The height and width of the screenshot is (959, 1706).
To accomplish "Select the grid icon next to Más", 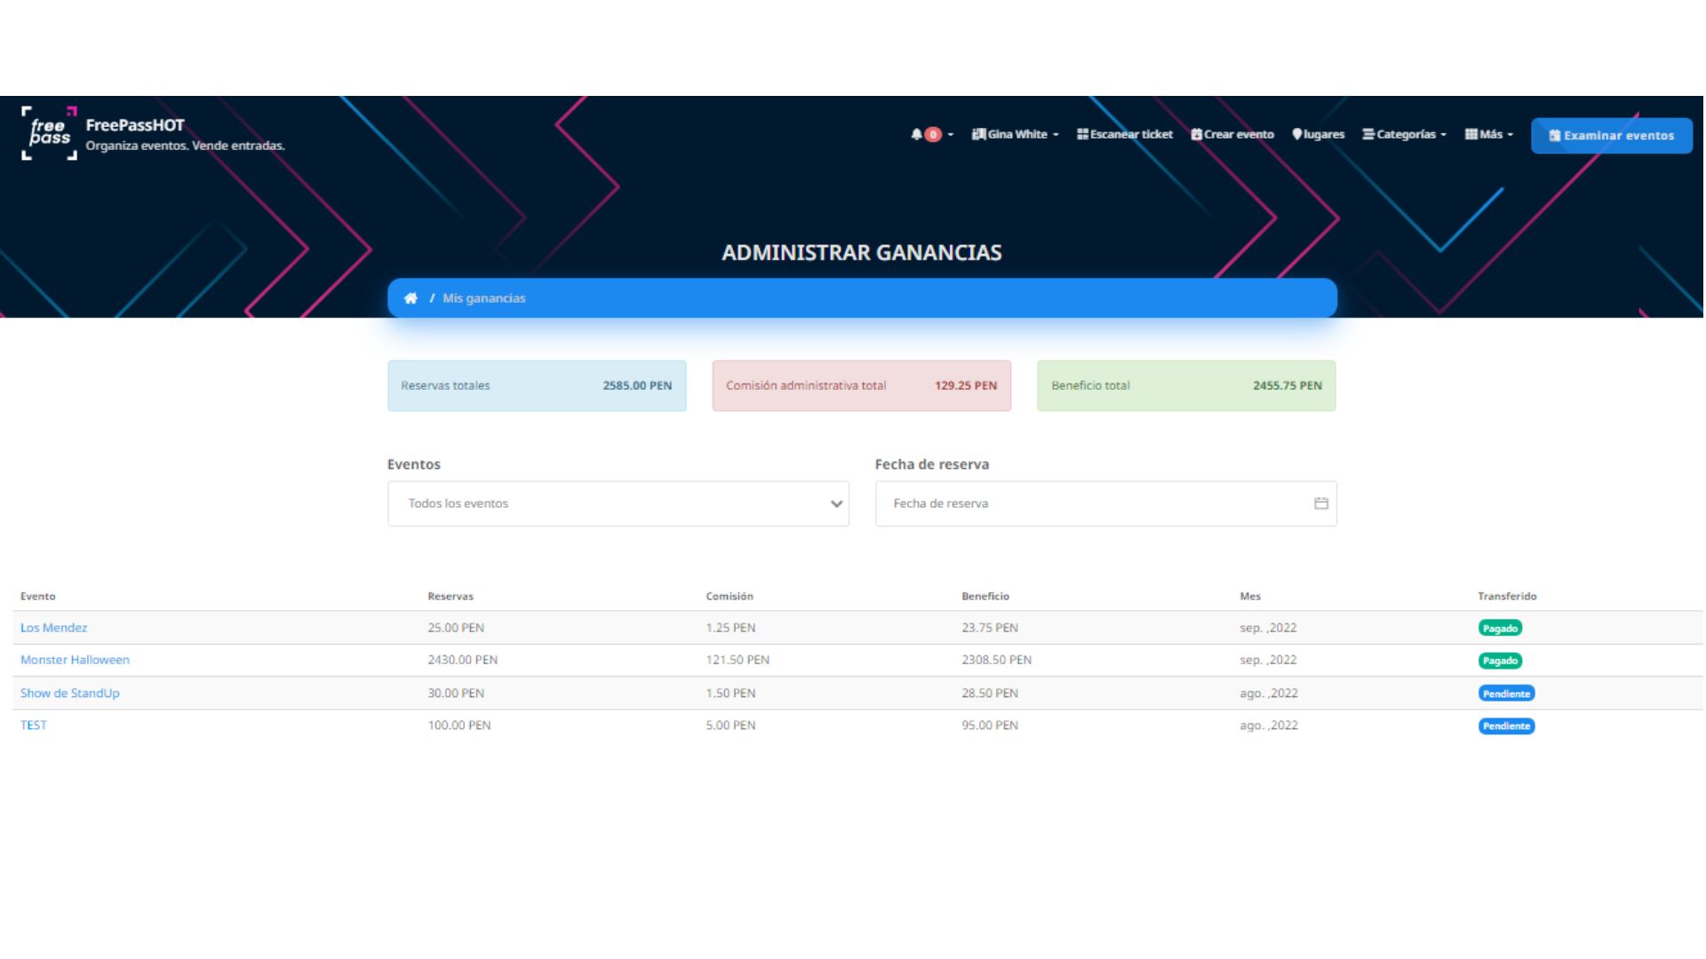I will pos(1471,134).
